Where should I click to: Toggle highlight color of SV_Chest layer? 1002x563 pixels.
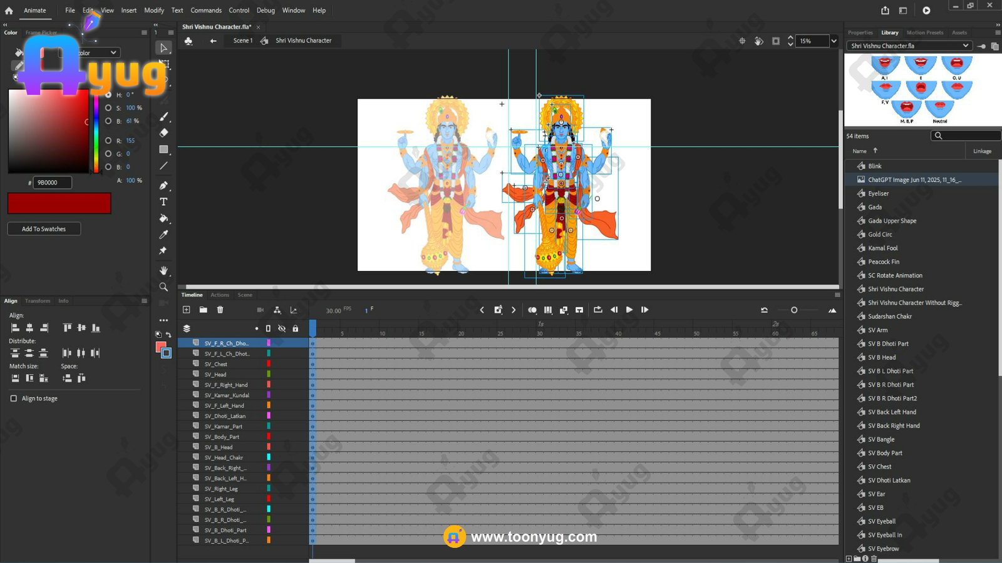coord(269,364)
